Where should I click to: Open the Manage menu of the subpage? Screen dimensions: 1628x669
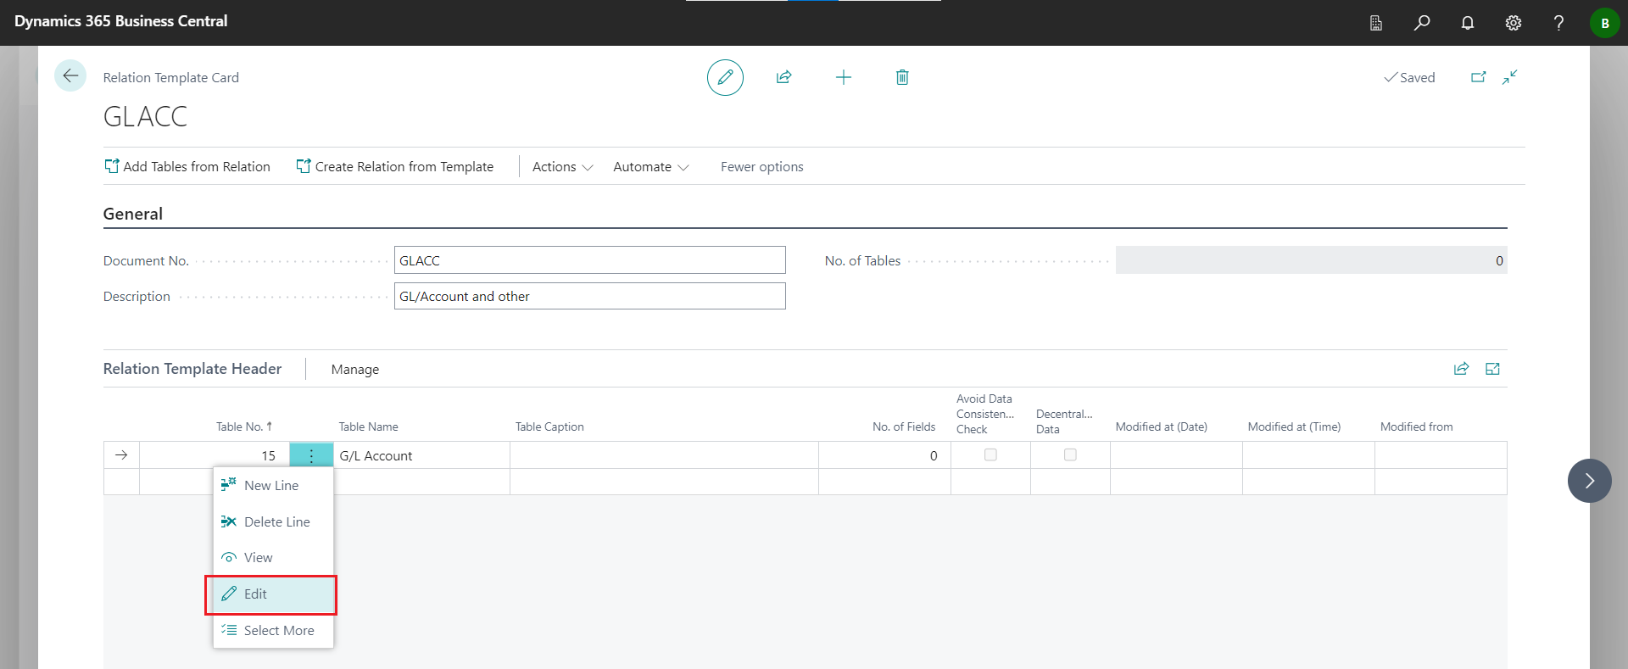point(355,370)
